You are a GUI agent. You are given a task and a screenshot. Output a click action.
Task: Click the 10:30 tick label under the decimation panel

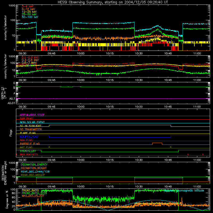139,187
